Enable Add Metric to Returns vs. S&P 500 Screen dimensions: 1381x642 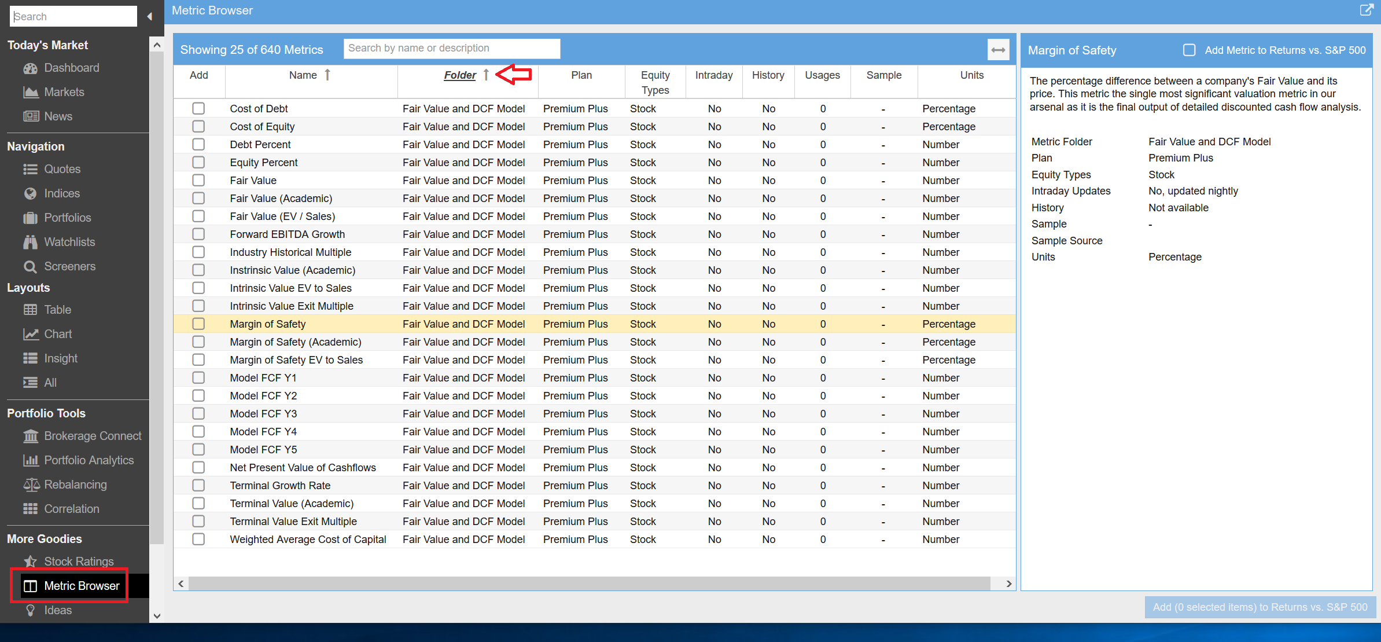coord(1189,50)
